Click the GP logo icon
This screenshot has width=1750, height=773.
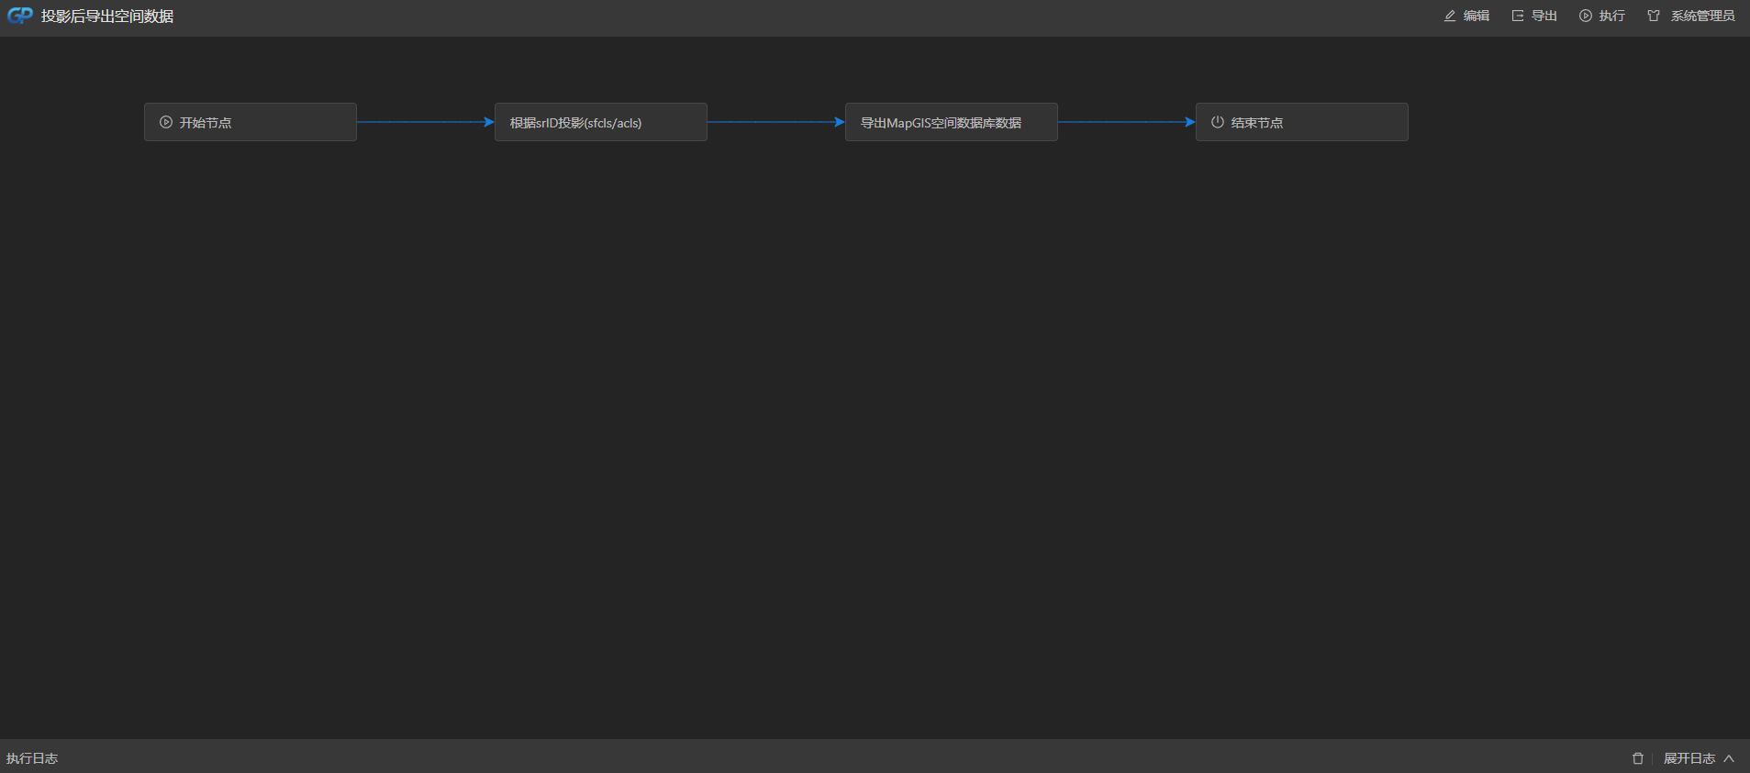click(19, 16)
